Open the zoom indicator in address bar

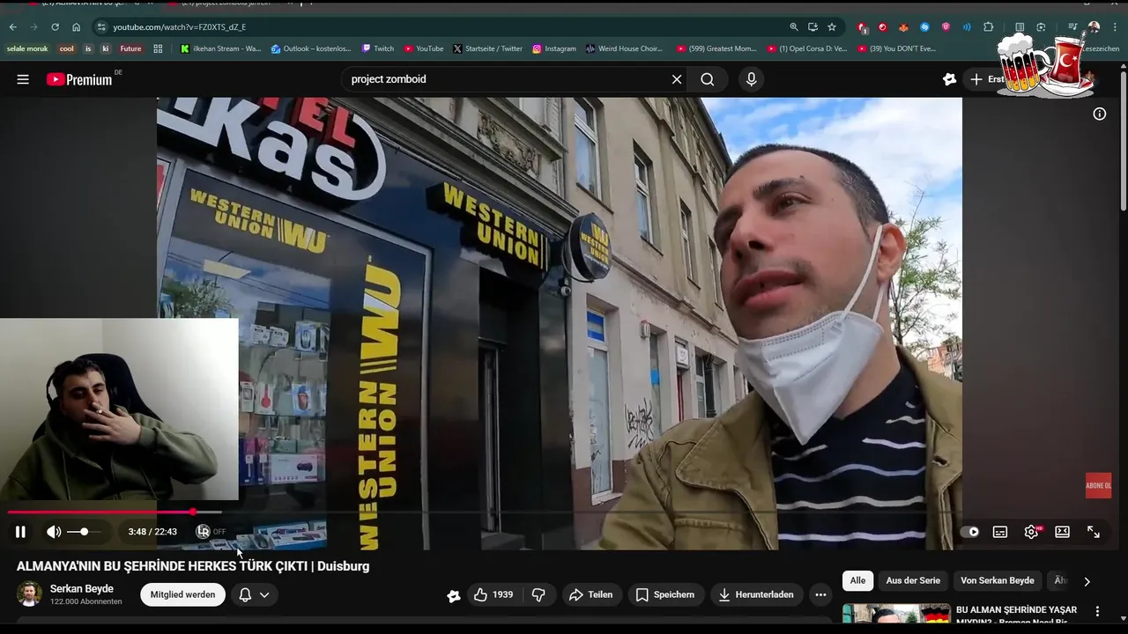click(x=794, y=27)
